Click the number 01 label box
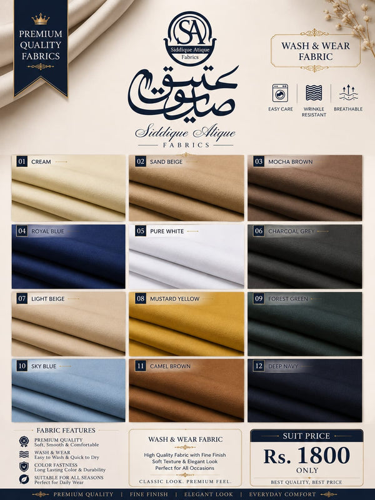The image size is (375, 500). (x=22, y=161)
